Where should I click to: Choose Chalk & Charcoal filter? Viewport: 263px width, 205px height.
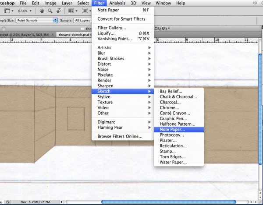pyautogui.click(x=179, y=97)
